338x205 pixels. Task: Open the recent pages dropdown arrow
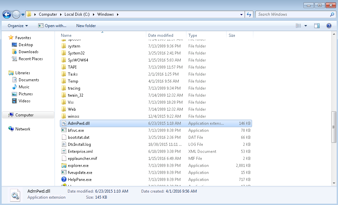[23, 15]
